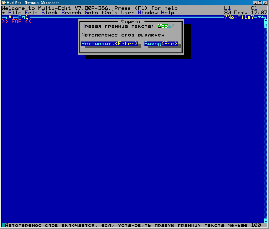Click the Правая граница текста label
269x229 pixels.
pyautogui.click(x=118, y=26)
